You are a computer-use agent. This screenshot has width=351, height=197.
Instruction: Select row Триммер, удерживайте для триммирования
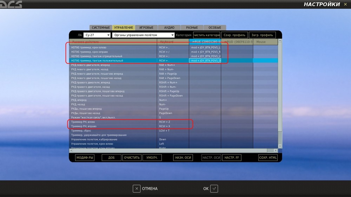[173, 135]
